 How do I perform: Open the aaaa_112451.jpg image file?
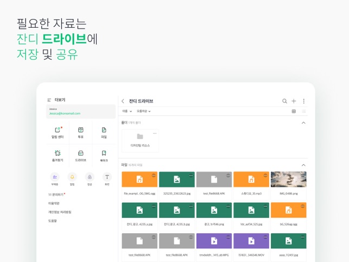tap(289, 247)
